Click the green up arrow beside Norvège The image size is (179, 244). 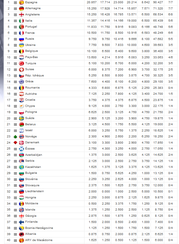coord(15,137)
